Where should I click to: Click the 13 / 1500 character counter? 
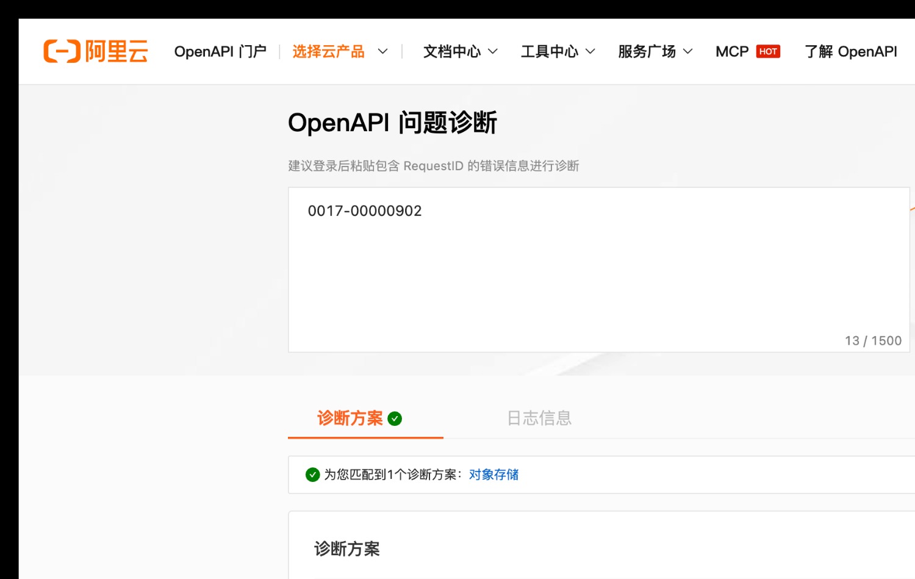point(873,340)
